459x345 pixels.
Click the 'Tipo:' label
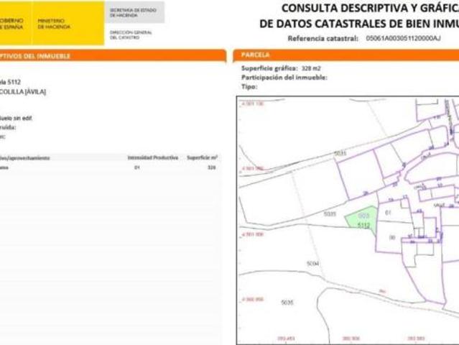coord(249,87)
